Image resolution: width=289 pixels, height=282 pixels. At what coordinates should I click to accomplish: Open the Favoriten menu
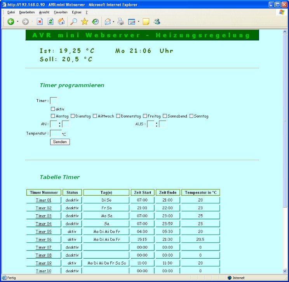[61, 12]
